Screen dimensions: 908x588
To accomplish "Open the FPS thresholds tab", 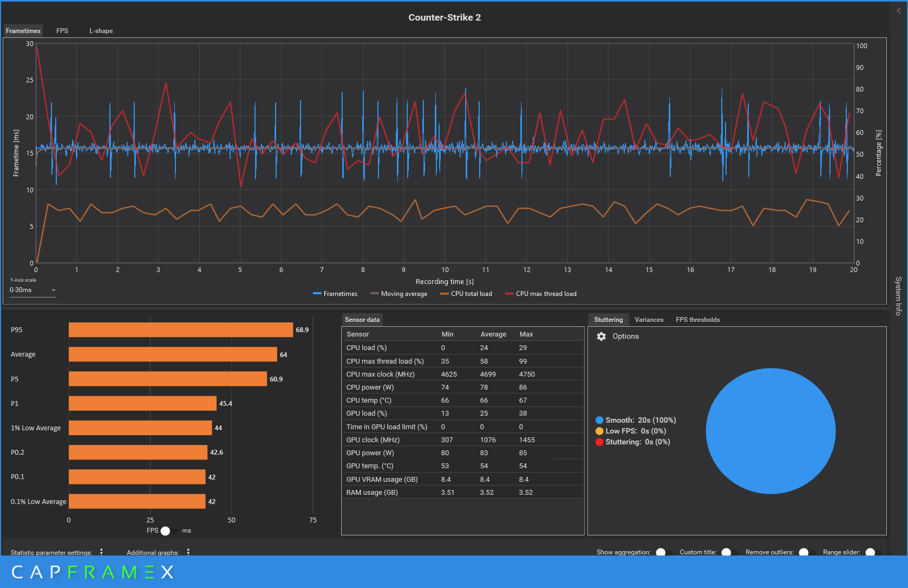I will point(698,320).
